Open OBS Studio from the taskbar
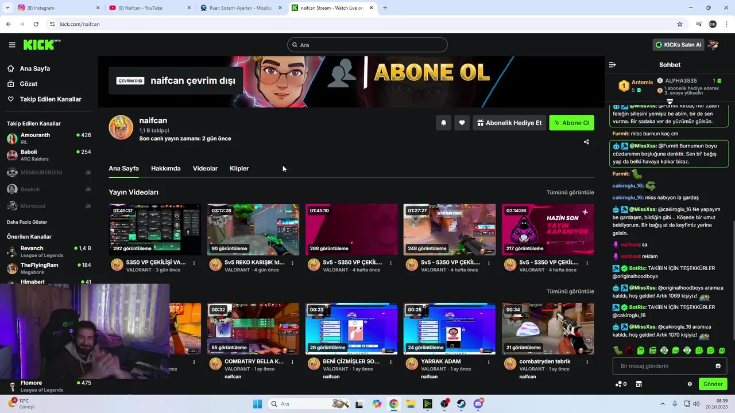 click(444, 404)
